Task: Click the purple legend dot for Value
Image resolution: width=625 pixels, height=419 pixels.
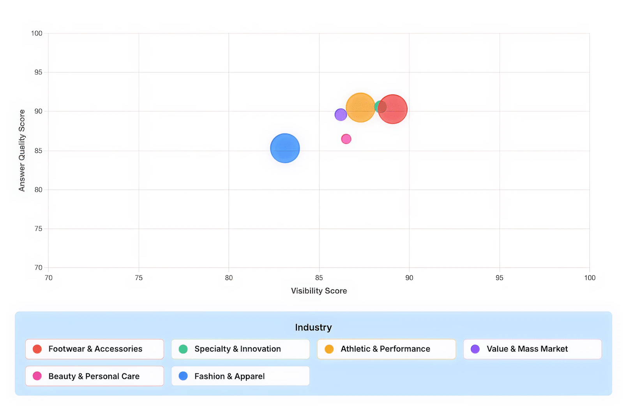Action: tap(475, 349)
